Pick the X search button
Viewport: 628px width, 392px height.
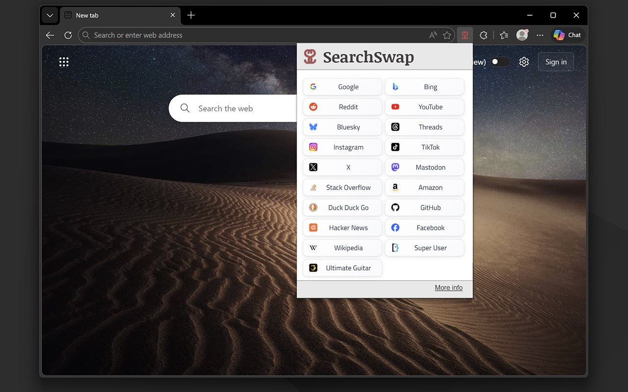[342, 167]
